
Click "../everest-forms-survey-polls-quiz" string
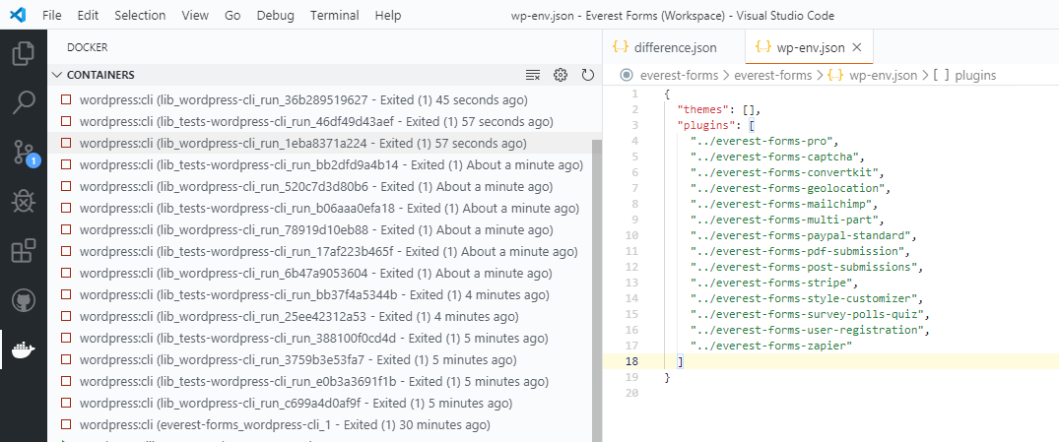pyautogui.click(x=807, y=314)
